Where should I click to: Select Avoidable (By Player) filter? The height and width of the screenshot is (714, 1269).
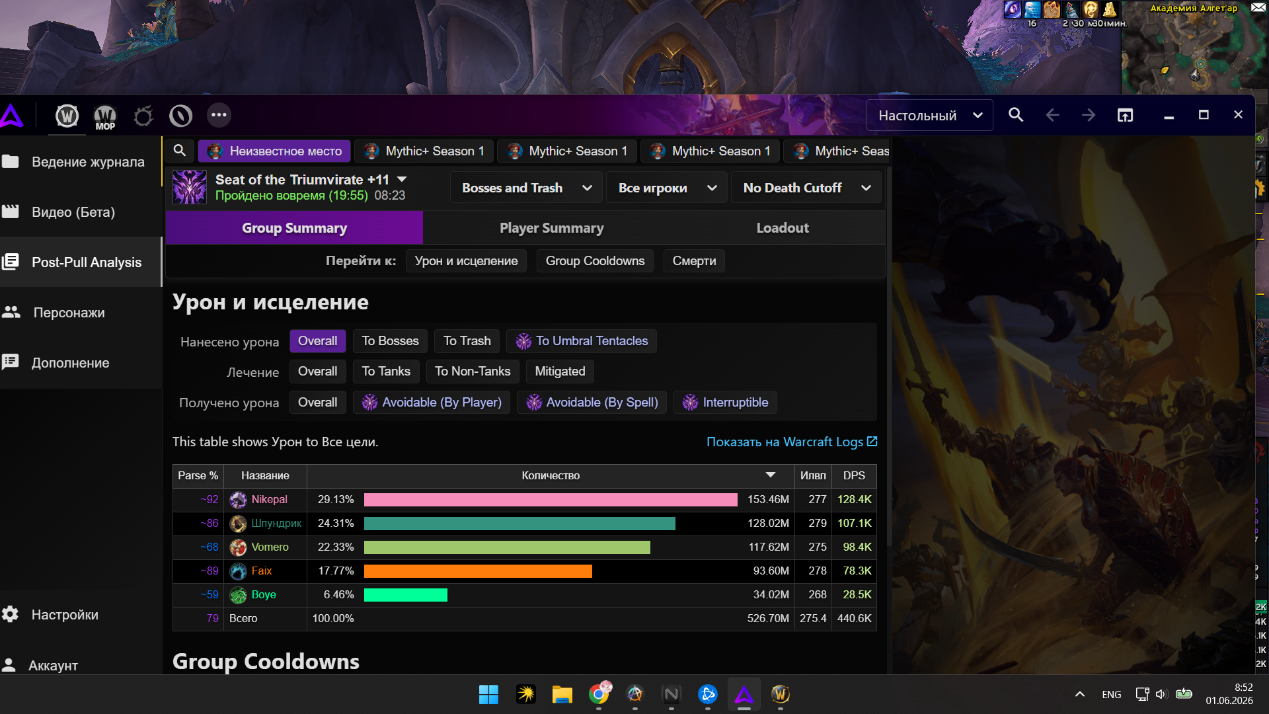click(432, 403)
